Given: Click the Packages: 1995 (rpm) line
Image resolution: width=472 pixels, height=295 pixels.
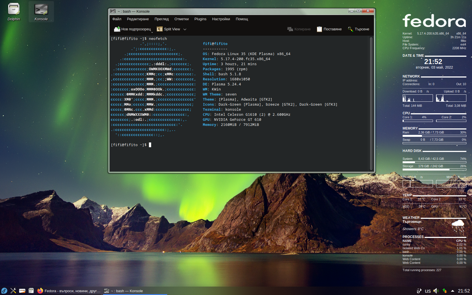Looking at the screenshot, I should pyautogui.click(x=225, y=69).
